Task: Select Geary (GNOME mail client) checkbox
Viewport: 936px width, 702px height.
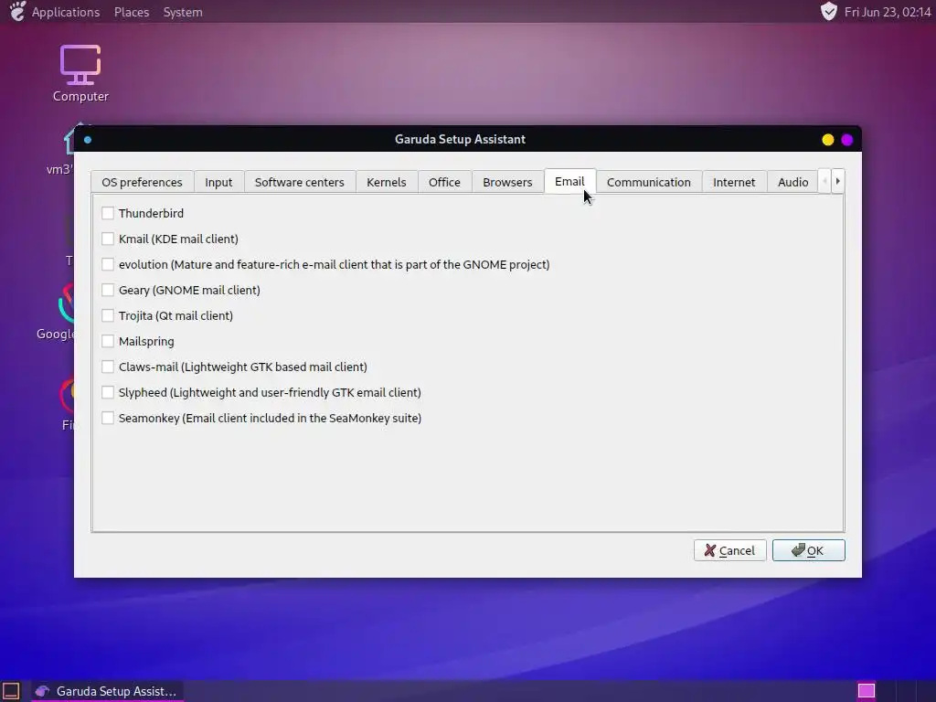Action: click(x=108, y=290)
